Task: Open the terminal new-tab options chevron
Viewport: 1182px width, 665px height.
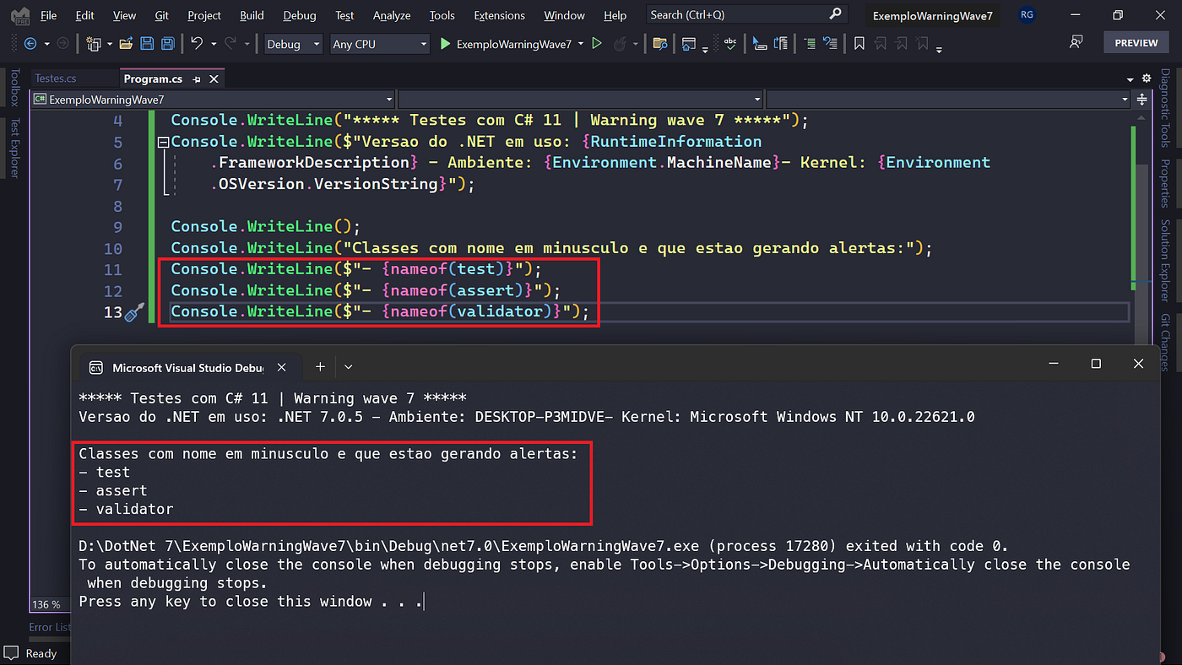Action: (348, 367)
